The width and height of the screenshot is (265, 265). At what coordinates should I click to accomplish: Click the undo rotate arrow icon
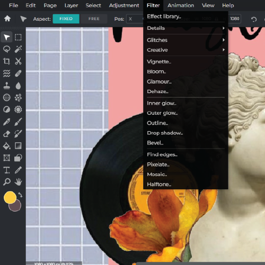click(254, 19)
